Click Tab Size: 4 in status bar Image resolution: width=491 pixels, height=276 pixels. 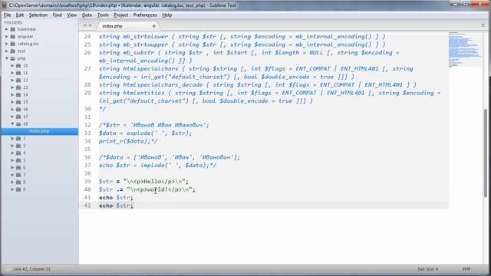pos(427,269)
